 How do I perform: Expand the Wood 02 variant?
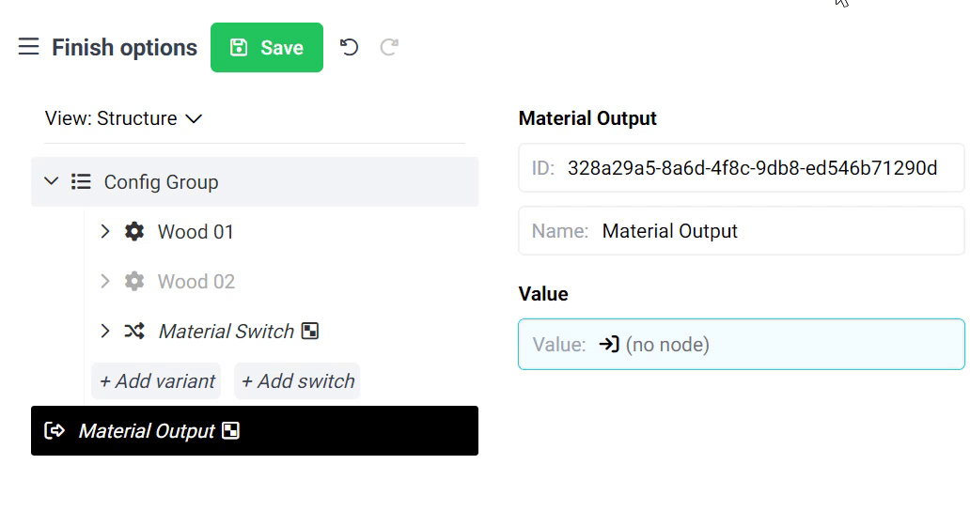coord(105,282)
